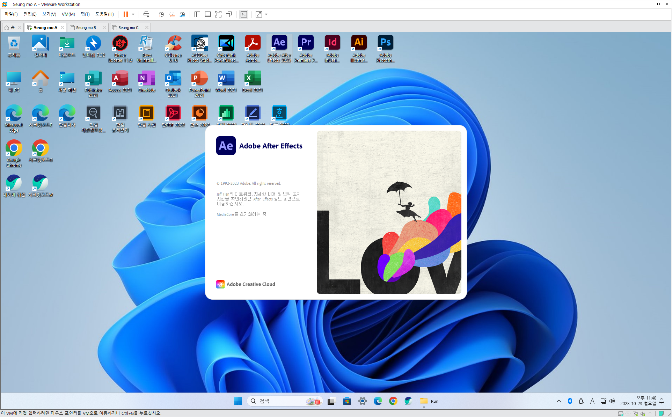
Task: Open the VM(M) menu
Action: click(x=68, y=14)
